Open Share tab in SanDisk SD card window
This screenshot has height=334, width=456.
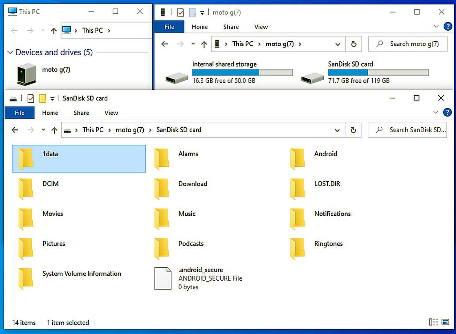click(81, 113)
